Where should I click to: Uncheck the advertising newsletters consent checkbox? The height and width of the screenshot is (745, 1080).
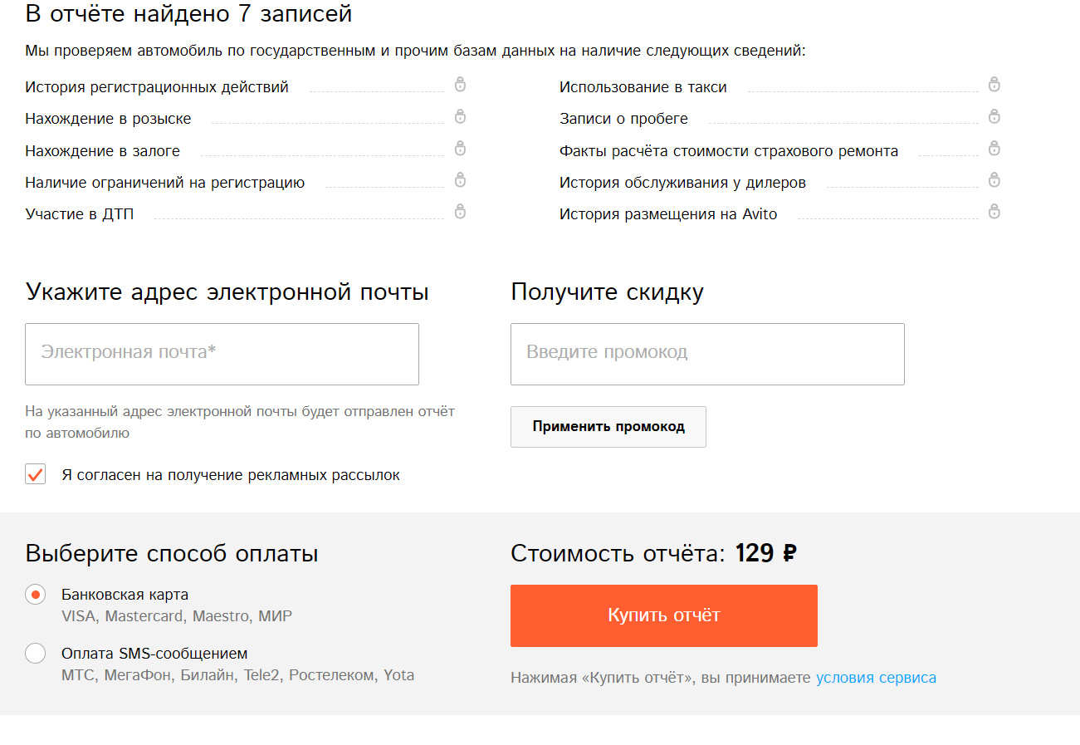36,474
